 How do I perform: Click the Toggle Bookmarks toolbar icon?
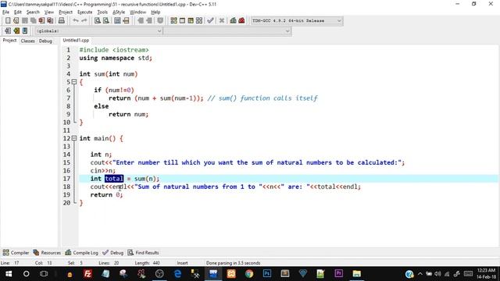click(16, 31)
